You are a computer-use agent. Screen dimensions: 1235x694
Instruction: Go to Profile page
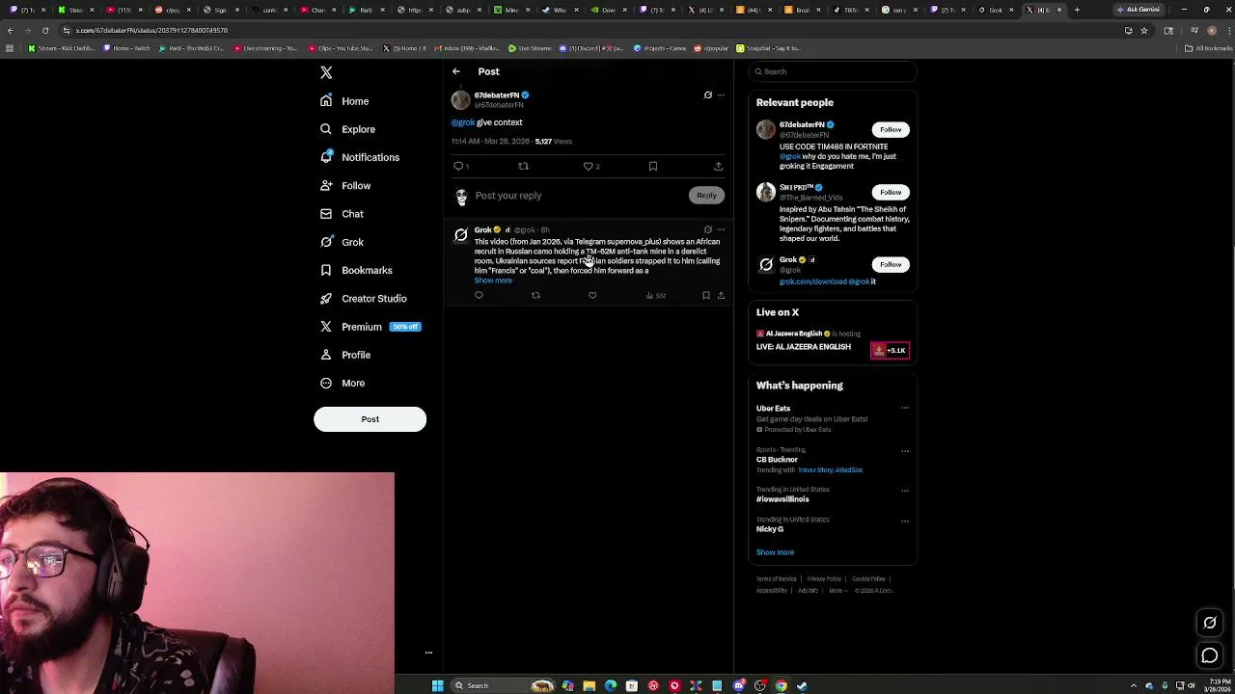click(344, 355)
